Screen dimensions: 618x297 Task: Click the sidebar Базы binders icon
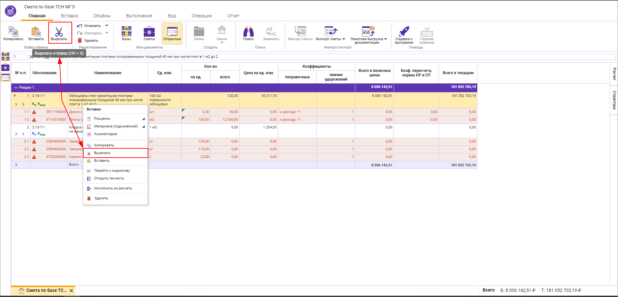pos(5,57)
